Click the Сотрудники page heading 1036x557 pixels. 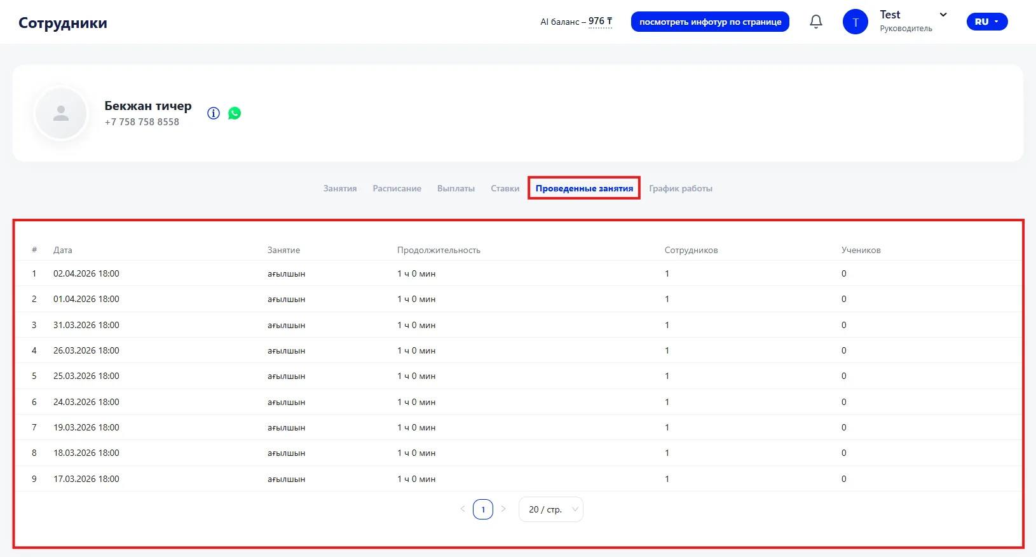coord(63,23)
